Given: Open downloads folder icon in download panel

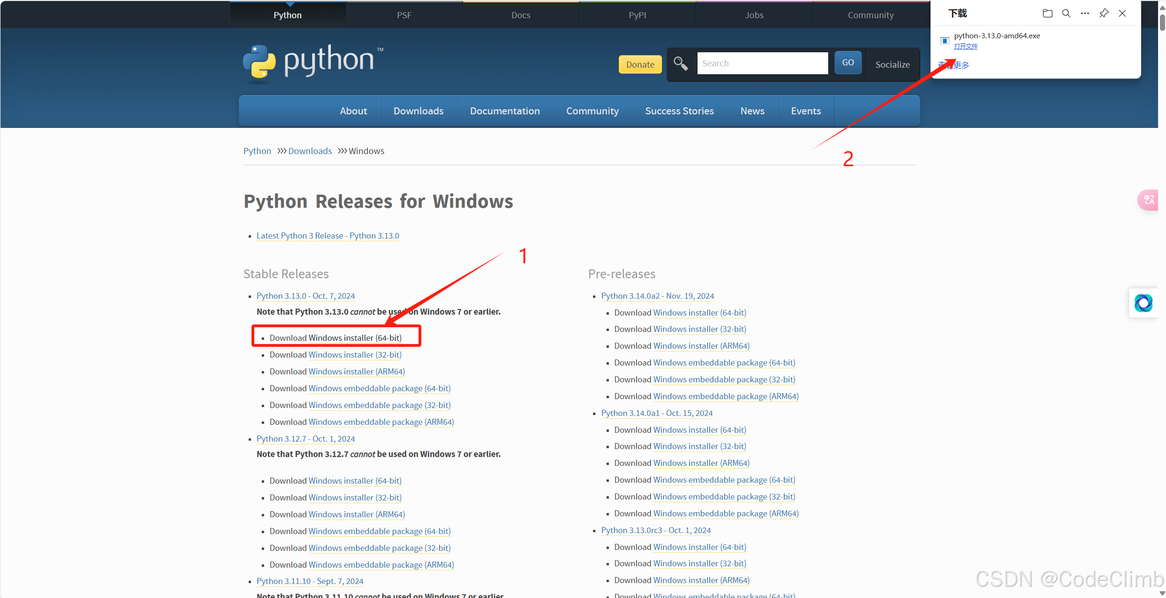Looking at the screenshot, I should pos(1047,14).
